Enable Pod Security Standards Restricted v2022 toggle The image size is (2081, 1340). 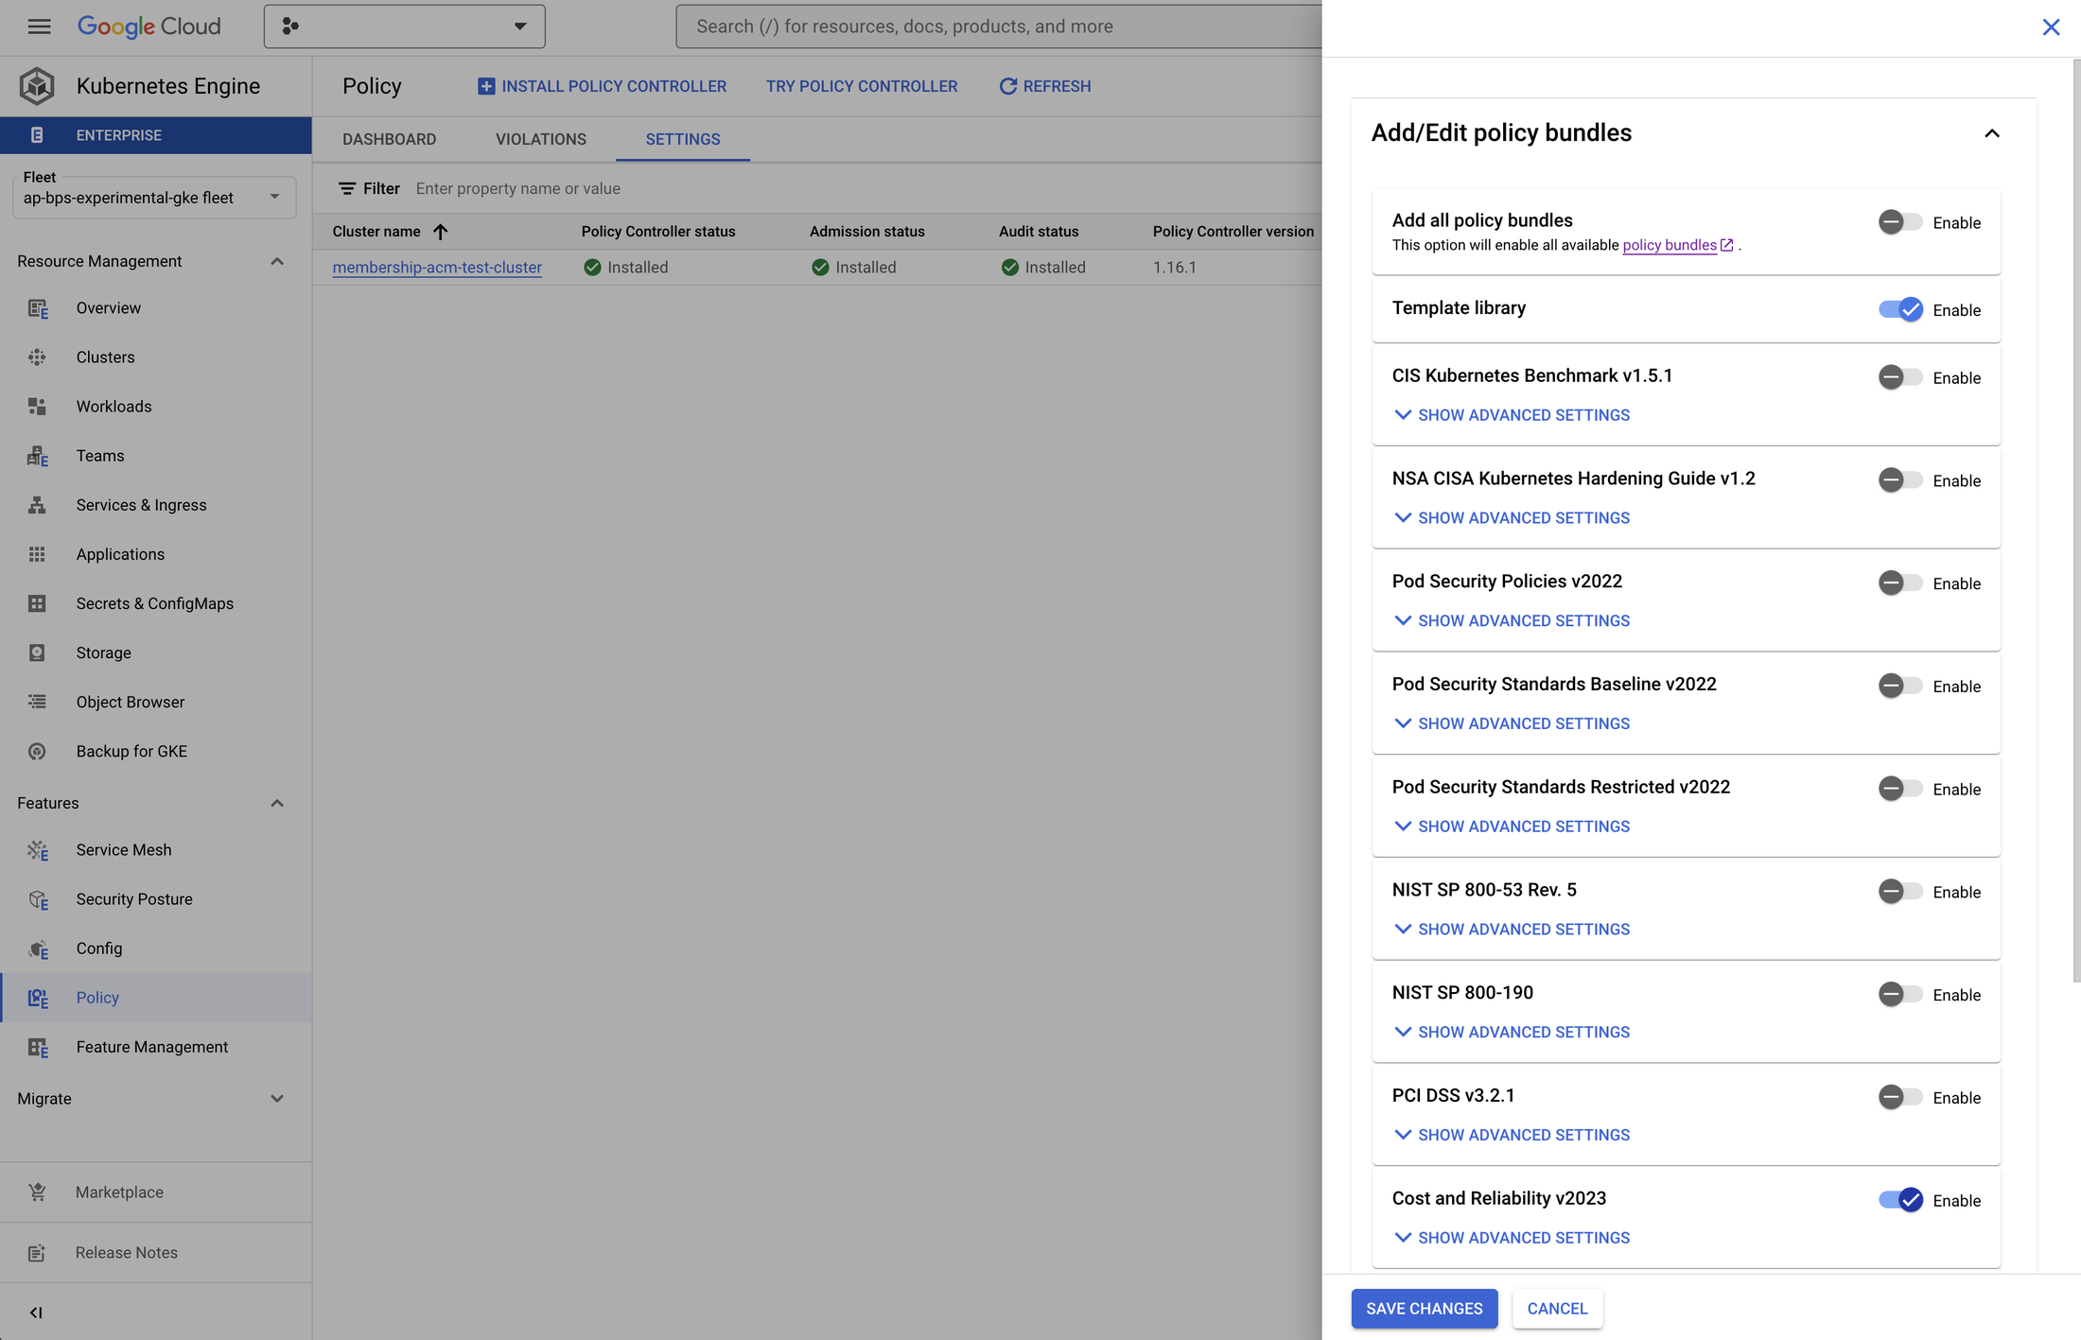1900,789
